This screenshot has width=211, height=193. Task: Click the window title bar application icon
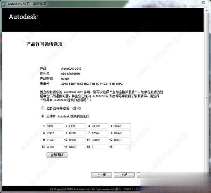[x=4, y=4]
